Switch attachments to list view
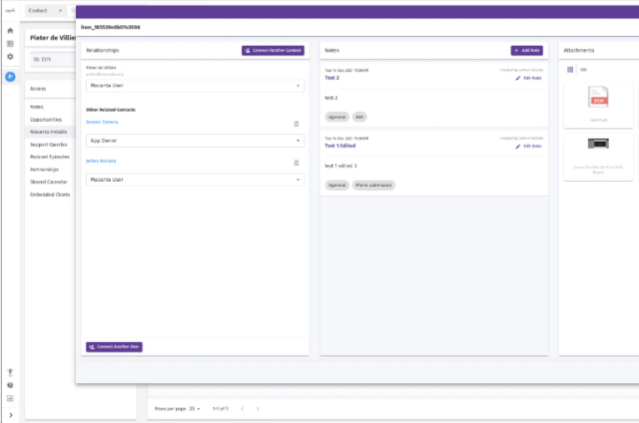This screenshot has width=639, height=423. coord(583,69)
